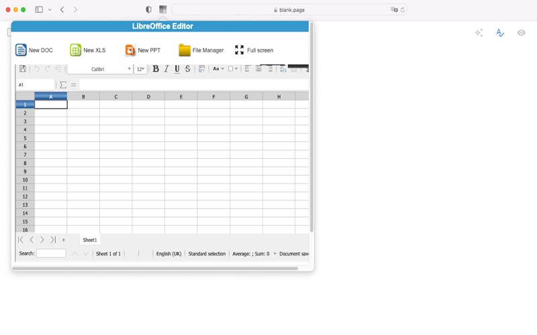Click the Redo arrow icon
Screen dimensions: 537x335
[x=48, y=69]
